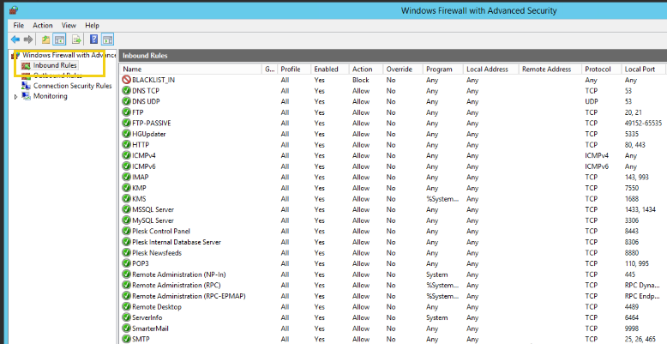Image resolution: width=667 pixels, height=344 pixels.
Task: Select the FTP rule row
Action: pos(394,112)
